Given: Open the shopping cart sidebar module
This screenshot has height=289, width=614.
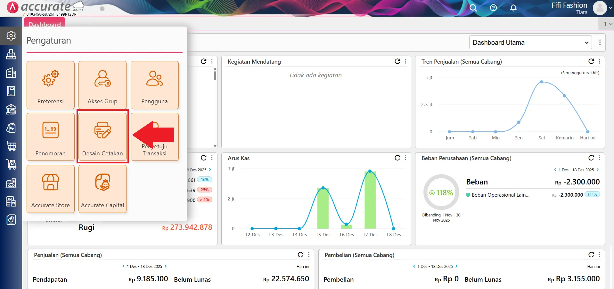Looking at the screenshot, I should coord(11,146).
